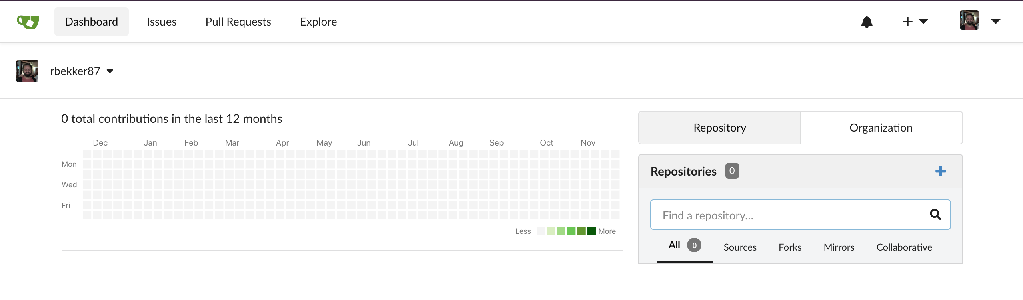Click the More legend label
Screen dimensions: 1023x300
coord(607,231)
